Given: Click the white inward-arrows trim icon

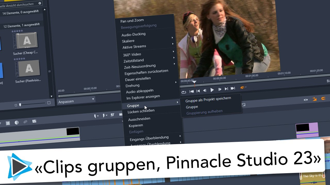Looking at the screenshot, I should point(306,100).
